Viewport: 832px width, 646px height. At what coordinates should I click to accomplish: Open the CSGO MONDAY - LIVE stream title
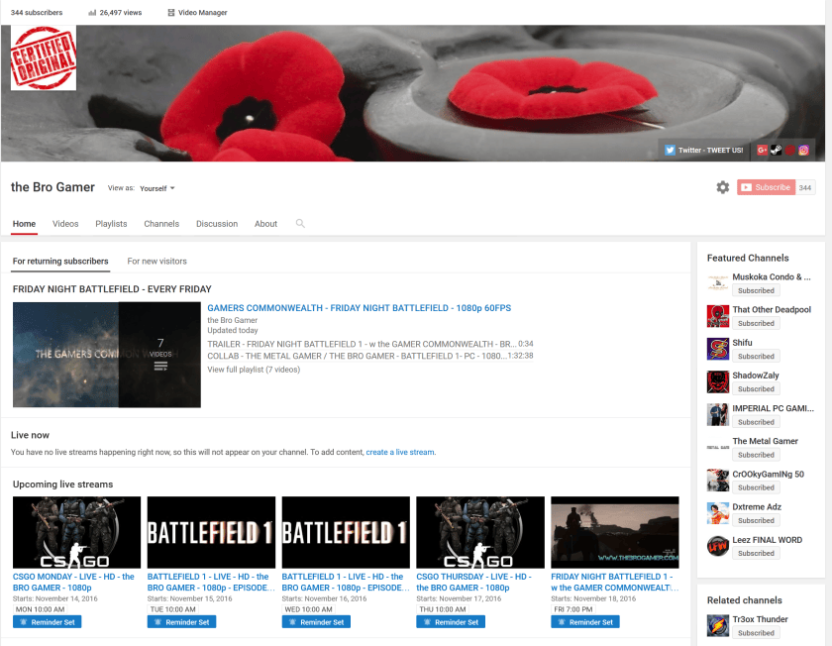pyautogui.click(x=73, y=583)
